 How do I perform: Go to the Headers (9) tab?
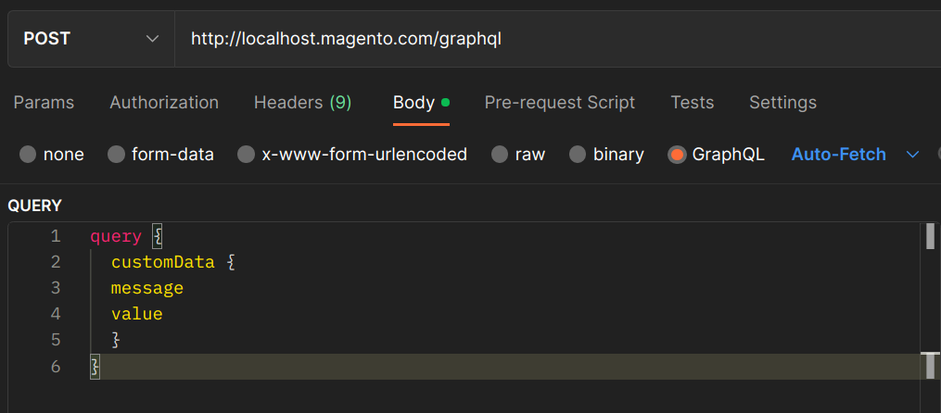(x=302, y=103)
